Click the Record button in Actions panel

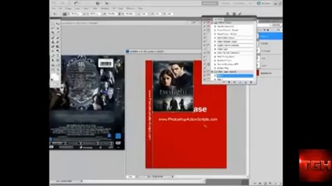[229, 83]
